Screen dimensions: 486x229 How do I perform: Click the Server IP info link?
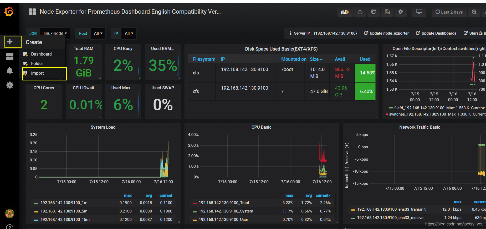(323, 33)
